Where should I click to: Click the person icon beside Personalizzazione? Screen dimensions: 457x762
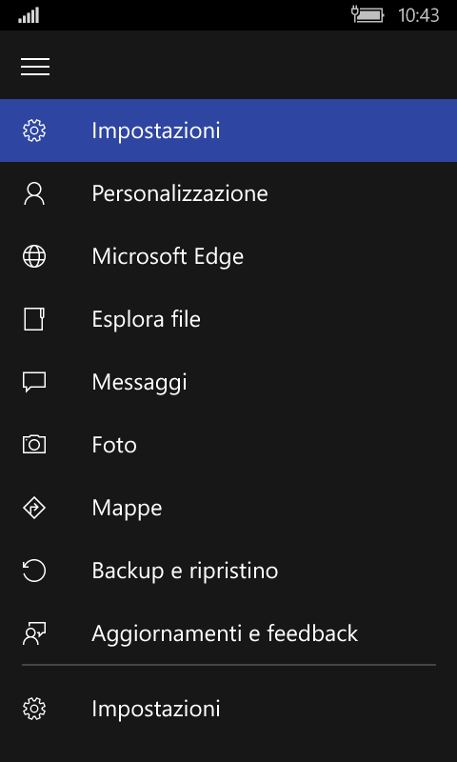[x=34, y=193]
